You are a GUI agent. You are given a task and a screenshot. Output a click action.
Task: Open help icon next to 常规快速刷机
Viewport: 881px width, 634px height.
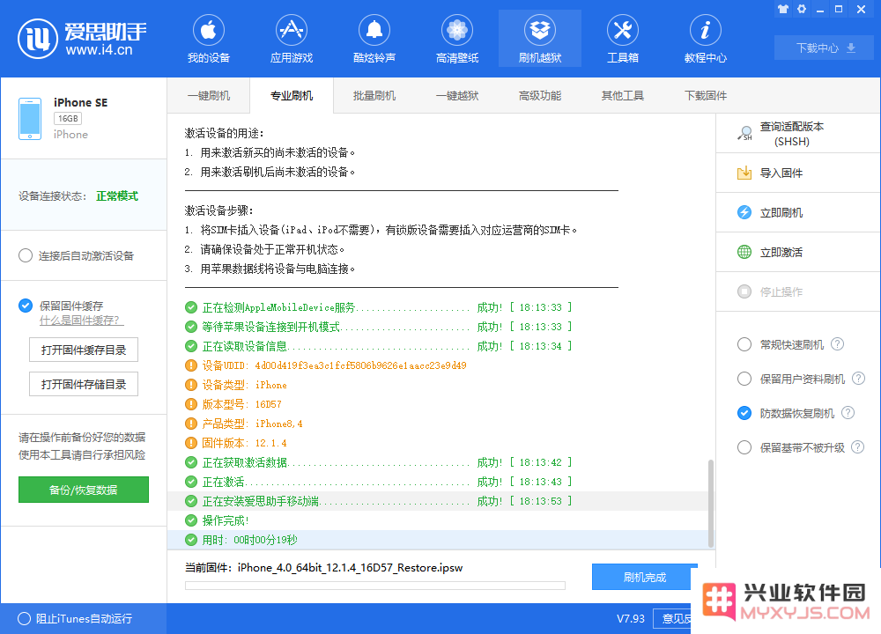(837, 344)
